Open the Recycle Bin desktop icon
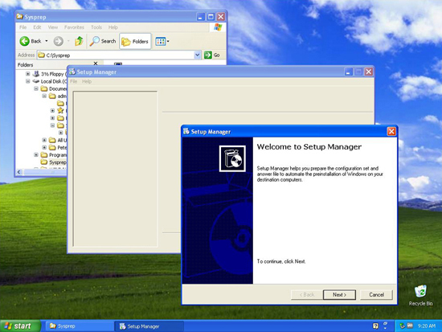 click(420, 295)
